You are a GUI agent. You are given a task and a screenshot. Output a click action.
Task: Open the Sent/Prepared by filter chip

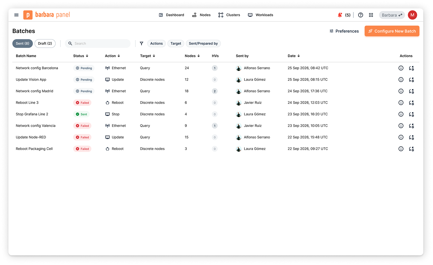tap(203, 44)
